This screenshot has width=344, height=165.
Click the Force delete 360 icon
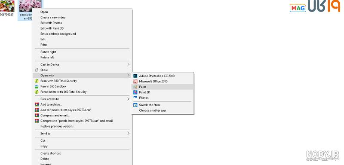37,92
